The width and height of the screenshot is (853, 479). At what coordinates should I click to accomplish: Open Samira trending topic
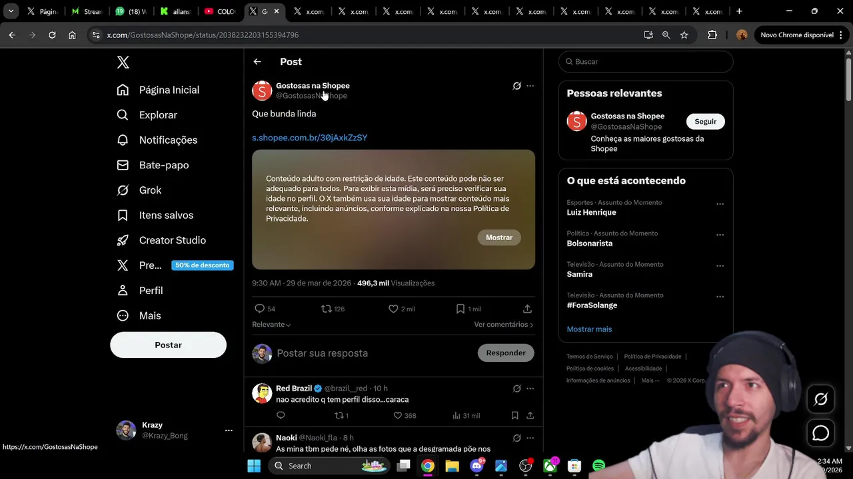click(x=580, y=274)
